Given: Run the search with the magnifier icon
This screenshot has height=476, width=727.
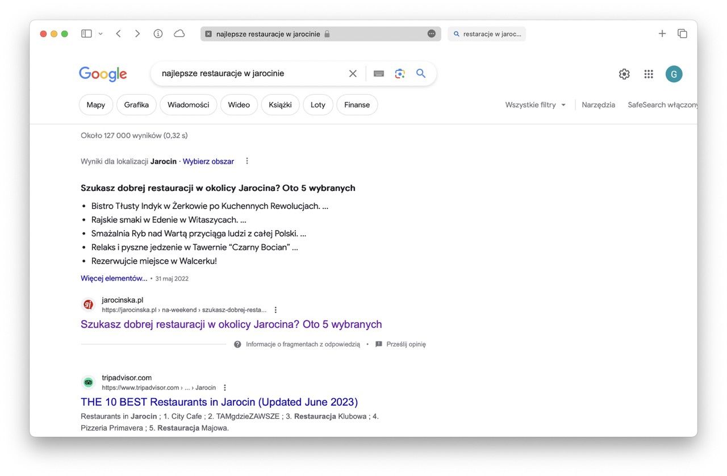Looking at the screenshot, I should tap(421, 73).
